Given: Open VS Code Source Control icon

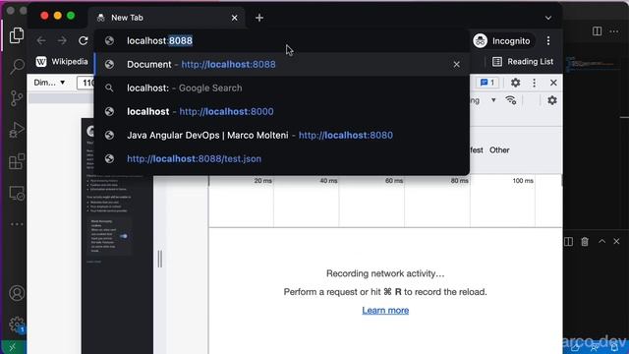Looking at the screenshot, I should click(x=17, y=98).
